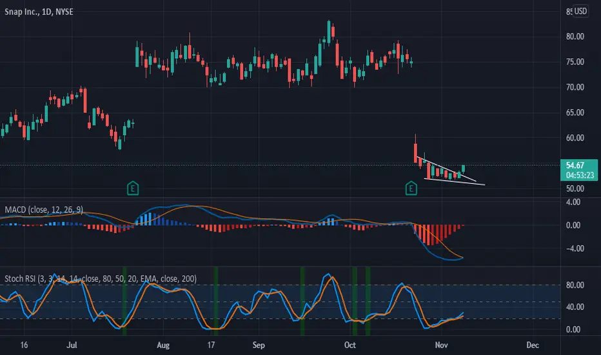Click the Stoch RSI indicator label

(x=101, y=279)
